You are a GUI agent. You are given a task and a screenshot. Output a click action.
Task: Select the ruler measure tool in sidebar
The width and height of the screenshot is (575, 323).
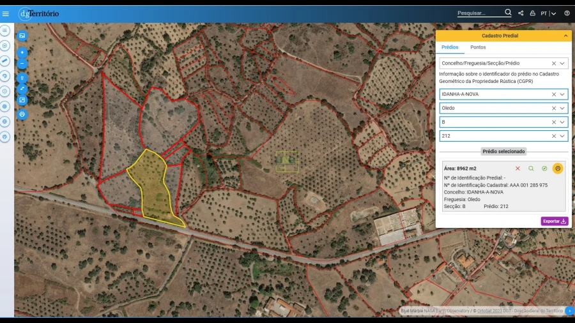[x=5, y=61]
